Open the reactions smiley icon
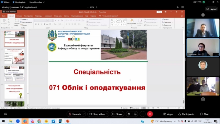Image resolution: width=220 pixels, height=124 pixels. 135,114
